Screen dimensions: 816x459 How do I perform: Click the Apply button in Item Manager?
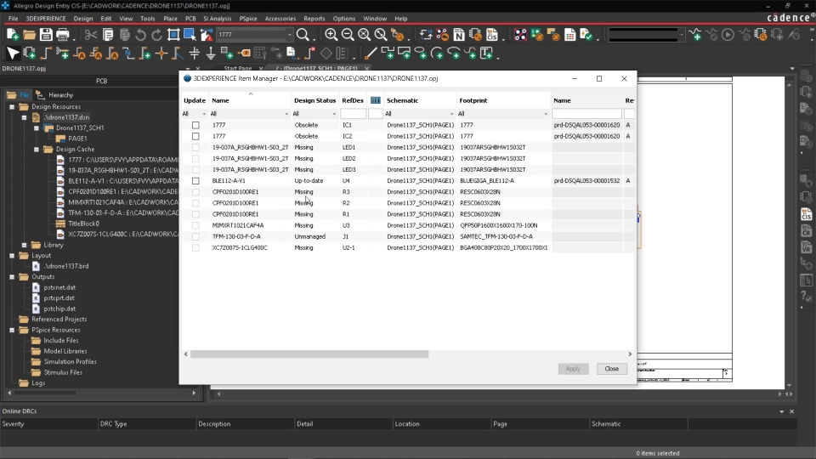point(573,369)
